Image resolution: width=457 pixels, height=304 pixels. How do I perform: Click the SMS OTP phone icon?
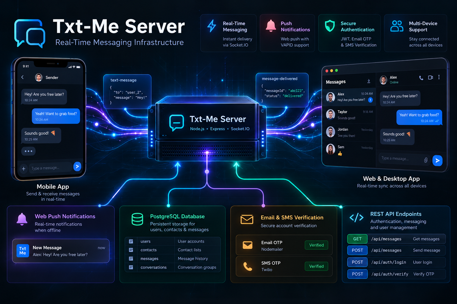click(x=248, y=266)
